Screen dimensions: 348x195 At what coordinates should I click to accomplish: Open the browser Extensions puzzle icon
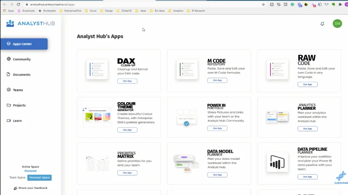[340, 4]
